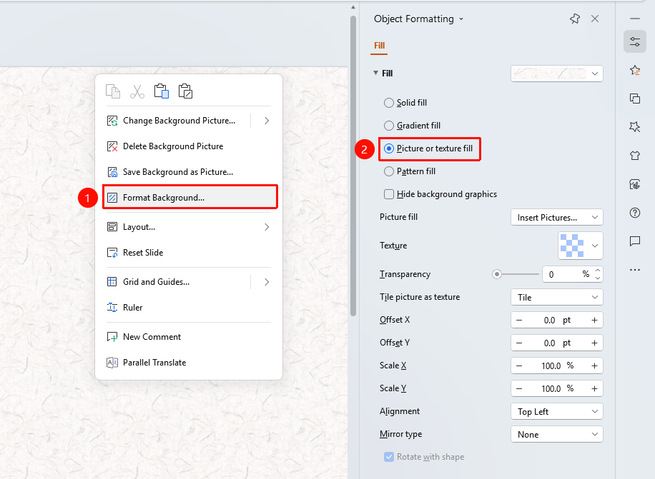Open the Object Formatting pane title dropdown
The image size is (655, 479).
click(461, 19)
